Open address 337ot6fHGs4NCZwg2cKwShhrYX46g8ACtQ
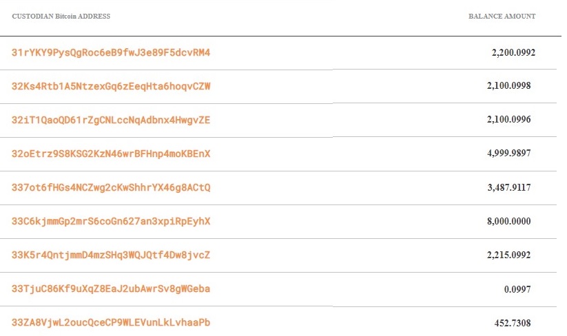Screen dimensions: 567x336 click(x=111, y=187)
